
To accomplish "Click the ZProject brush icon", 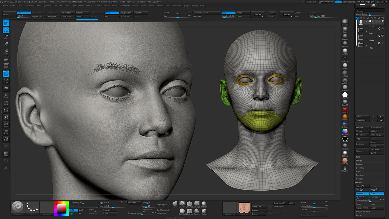I will pyautogui.click(x=197, y=203).
